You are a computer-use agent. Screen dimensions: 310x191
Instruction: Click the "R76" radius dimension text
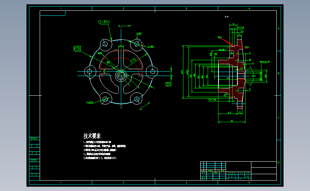click(x=133, y=60)
